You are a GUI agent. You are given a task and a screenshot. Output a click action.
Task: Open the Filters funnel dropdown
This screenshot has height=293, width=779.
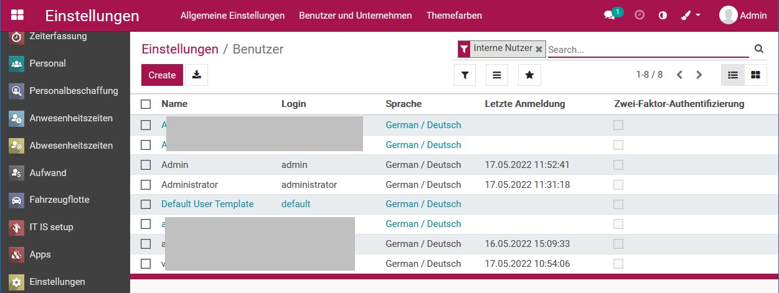465,75
